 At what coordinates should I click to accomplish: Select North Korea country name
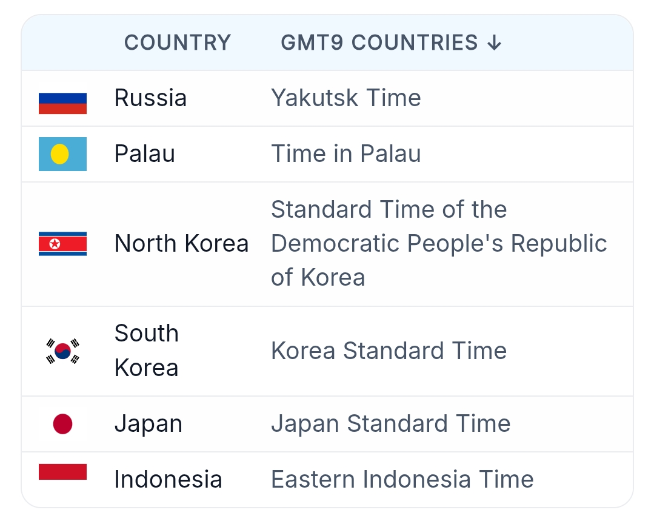coord(181,244)
